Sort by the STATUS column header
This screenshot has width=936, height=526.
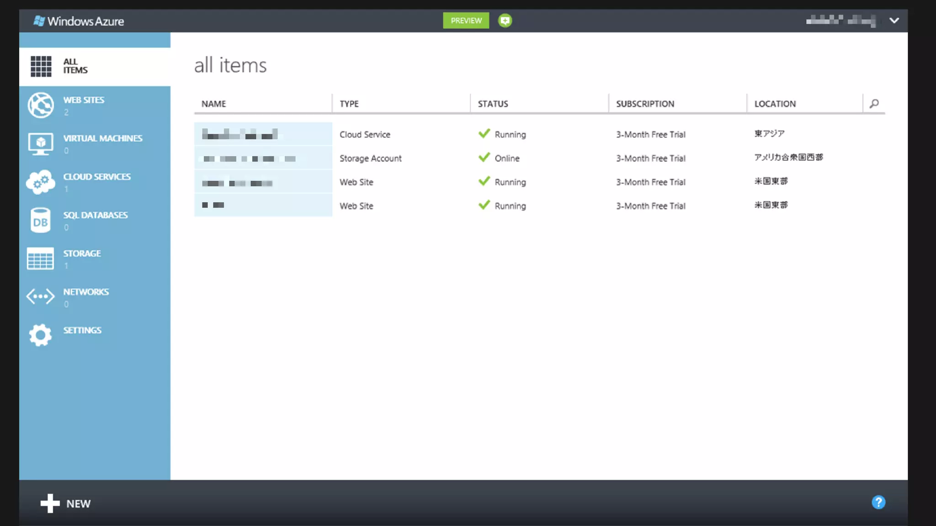[x=493, y=104]
